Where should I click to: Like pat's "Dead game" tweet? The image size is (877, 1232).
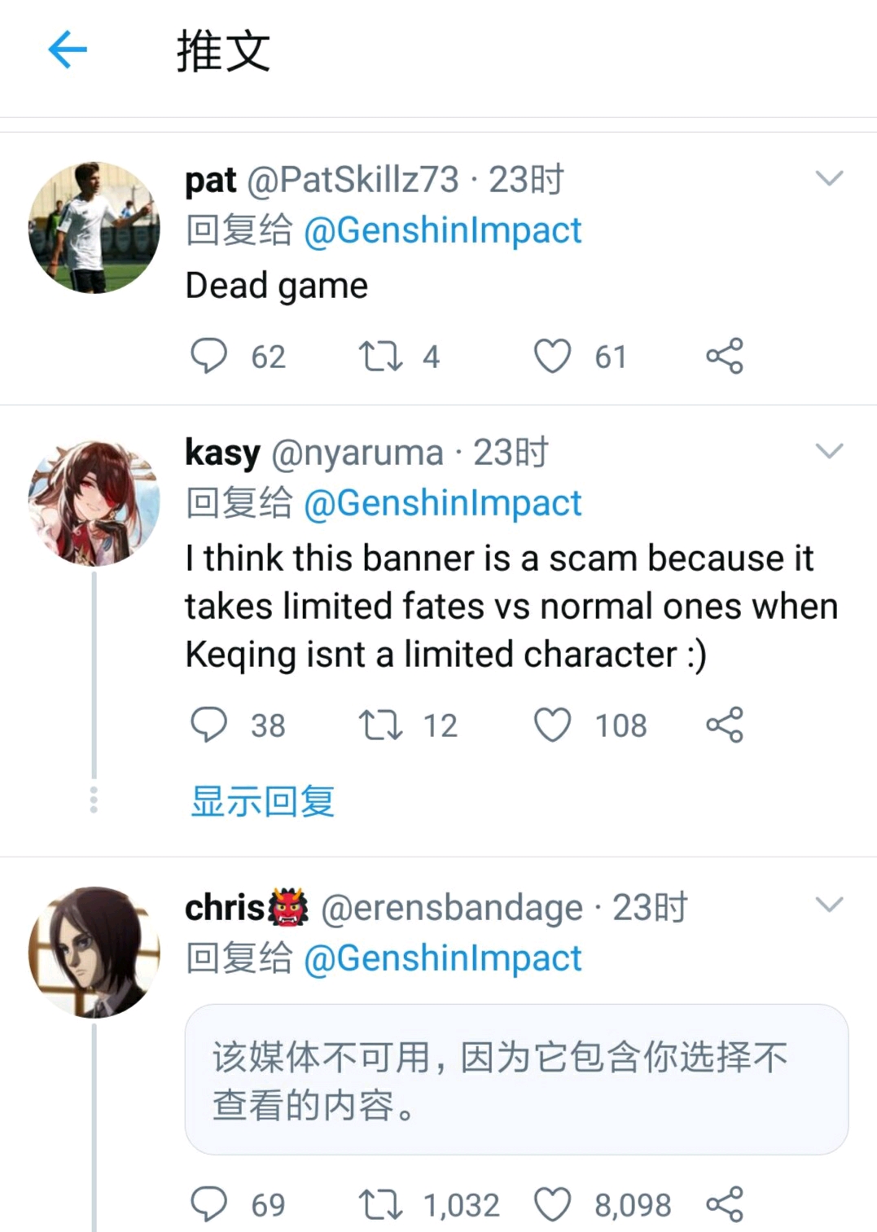pos(552,356)
